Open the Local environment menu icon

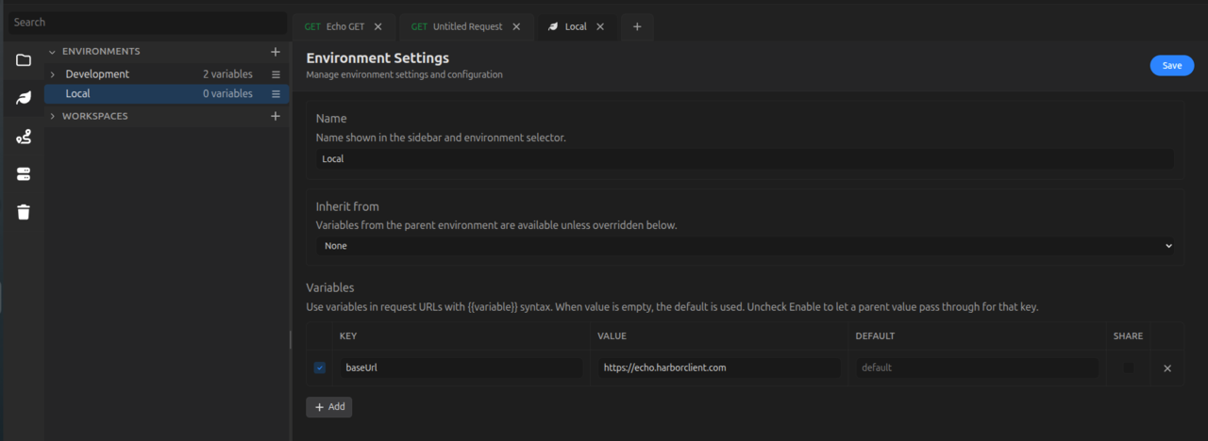277,94
